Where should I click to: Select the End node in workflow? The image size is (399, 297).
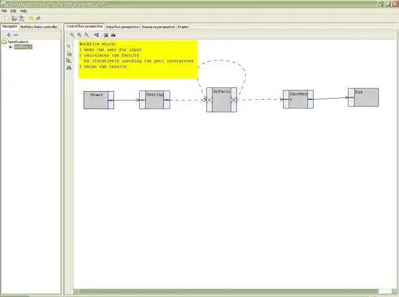[x=363, y=97]
